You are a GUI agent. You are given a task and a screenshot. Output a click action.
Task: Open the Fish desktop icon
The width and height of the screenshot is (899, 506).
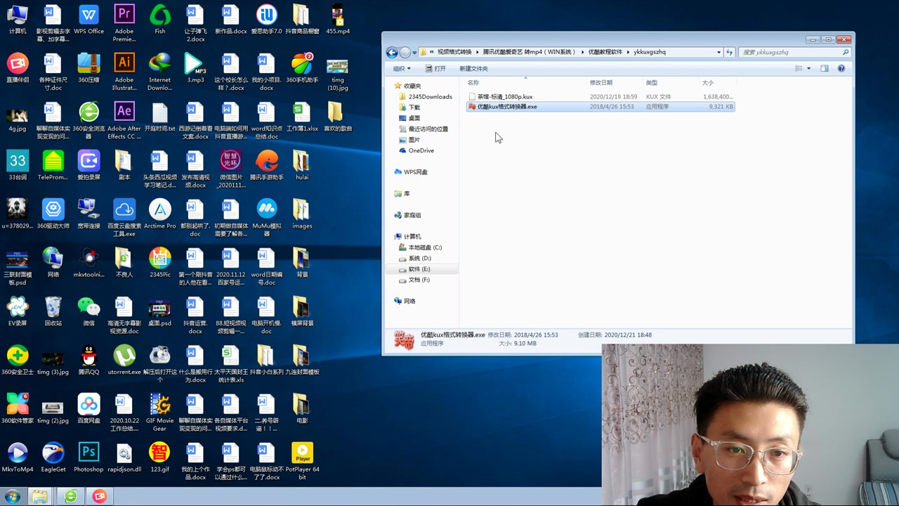(160, 19)
